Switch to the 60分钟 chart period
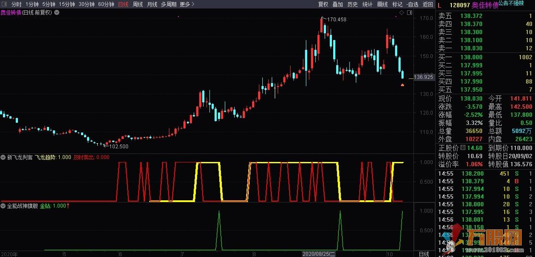The width and height of the screenshot is (535, 257). coord(106,4)
